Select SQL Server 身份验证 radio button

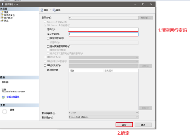(x=45, y=25)
